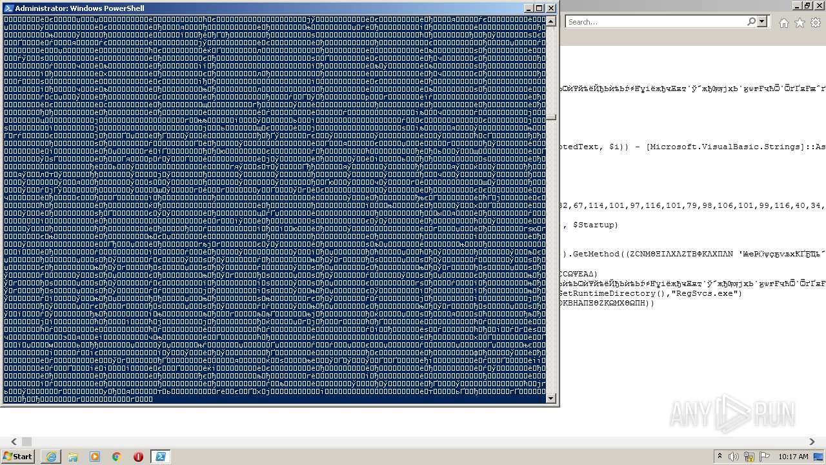826x465 pixels.
Task: Launch Windows Media Player from taskbar
Action: [95, 457]
